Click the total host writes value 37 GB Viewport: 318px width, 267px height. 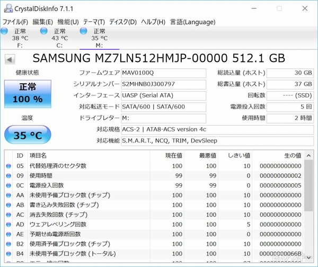[290, 84]
